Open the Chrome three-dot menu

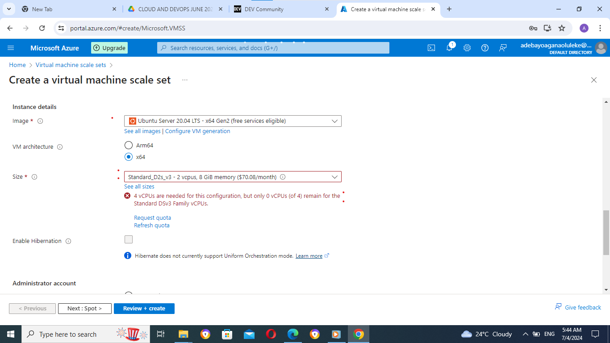coord(599,28)
